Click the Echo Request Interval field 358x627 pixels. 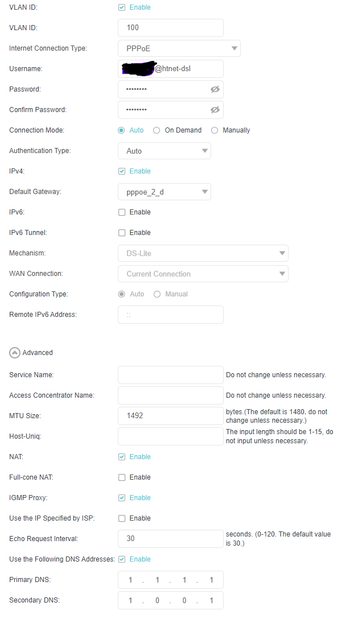(x=171, y=538)
